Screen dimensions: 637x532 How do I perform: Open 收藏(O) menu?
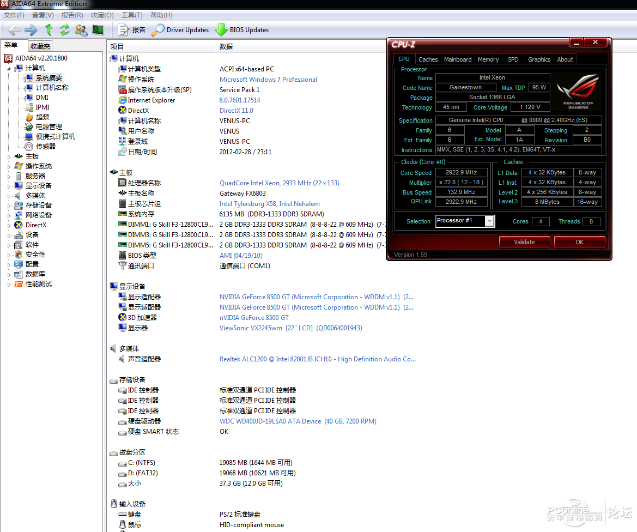[x=102, y=15]
